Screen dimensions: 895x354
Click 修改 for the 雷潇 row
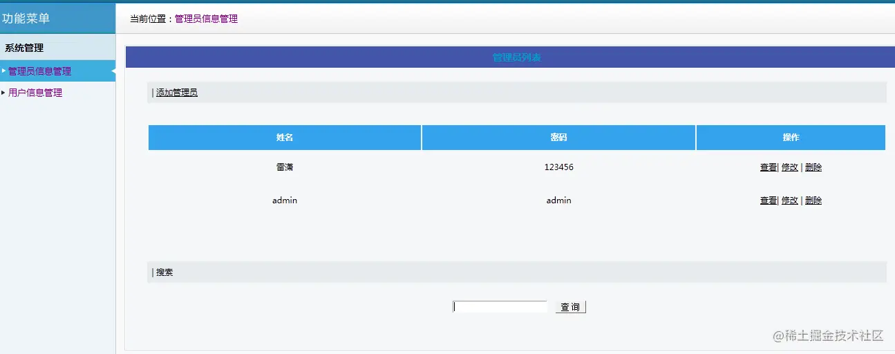(790, 167)
